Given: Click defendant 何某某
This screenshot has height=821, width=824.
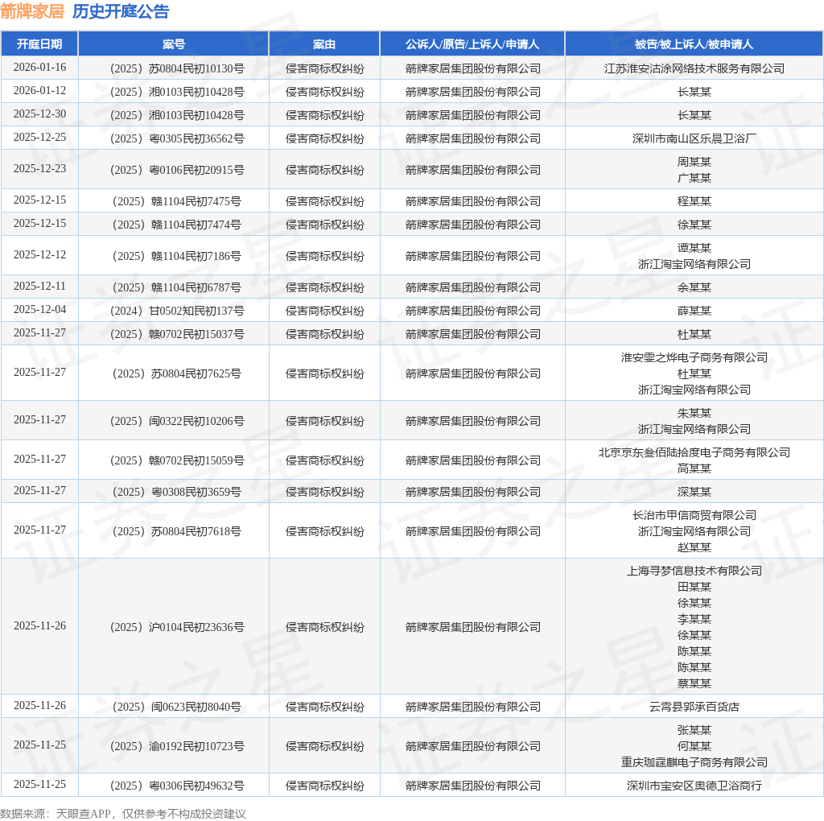Looking at the screenshot, I should tap(694, 746).
